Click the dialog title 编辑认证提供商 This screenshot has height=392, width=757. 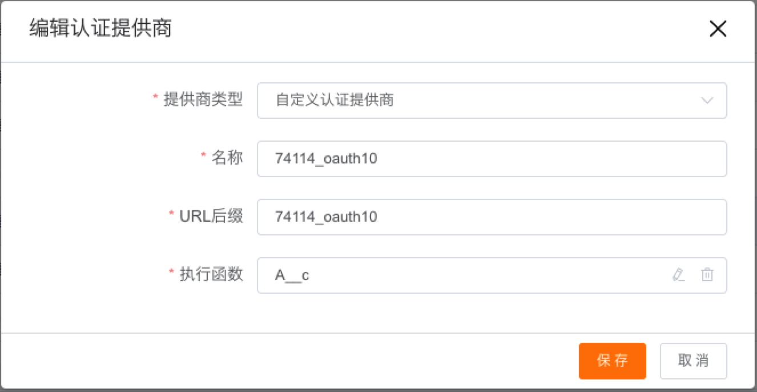[x=100, y=29]
